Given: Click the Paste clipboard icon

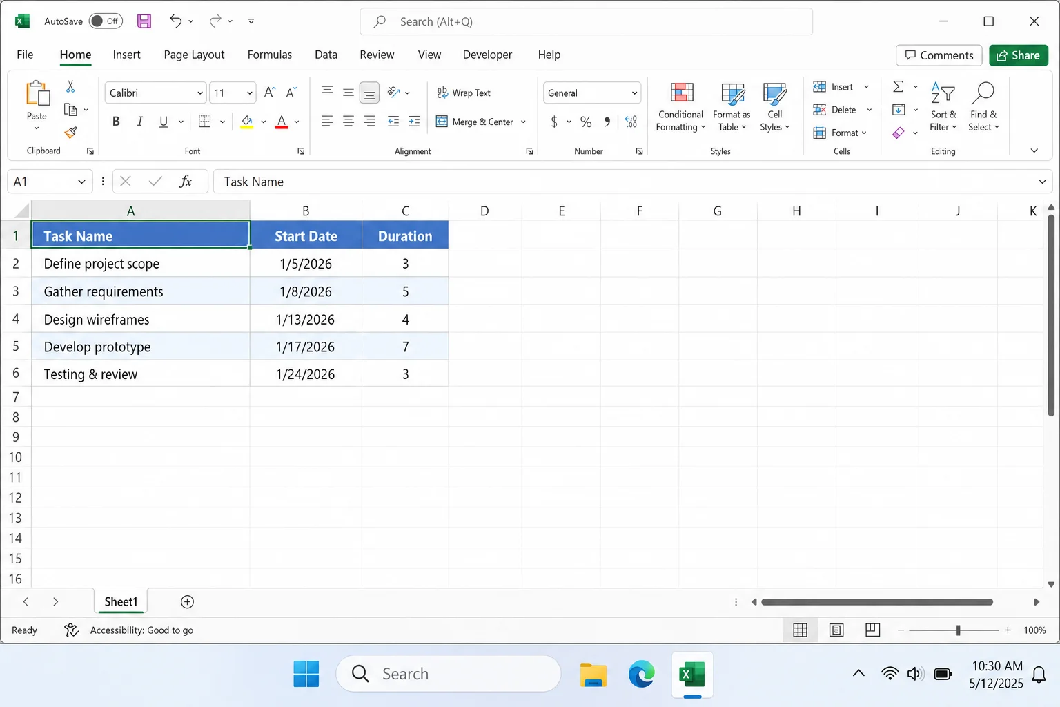Looking at the screenshot, I should point(37,94).
